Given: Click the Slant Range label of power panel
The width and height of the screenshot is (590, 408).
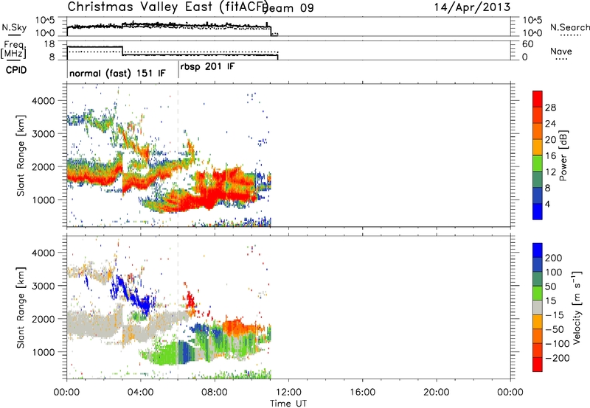Looking at the screenshot, I should click(21, 156).
